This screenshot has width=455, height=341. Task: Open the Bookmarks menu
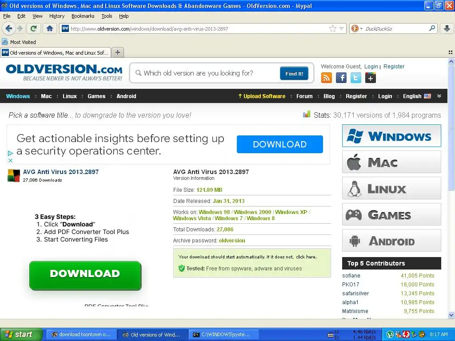[x=83, y=16]
